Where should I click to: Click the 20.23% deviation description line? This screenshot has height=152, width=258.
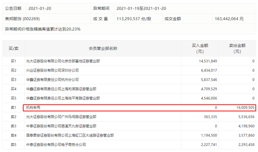pos(43,29)
